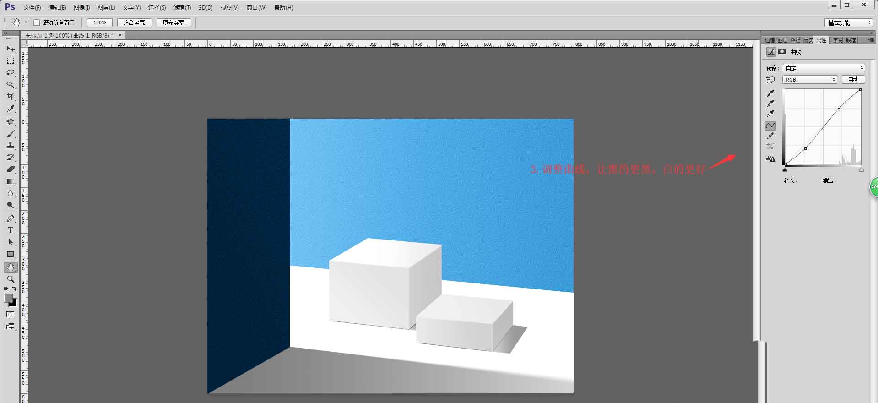Click the 100% zoom button
878x403 pixels.
pos(100,22)
